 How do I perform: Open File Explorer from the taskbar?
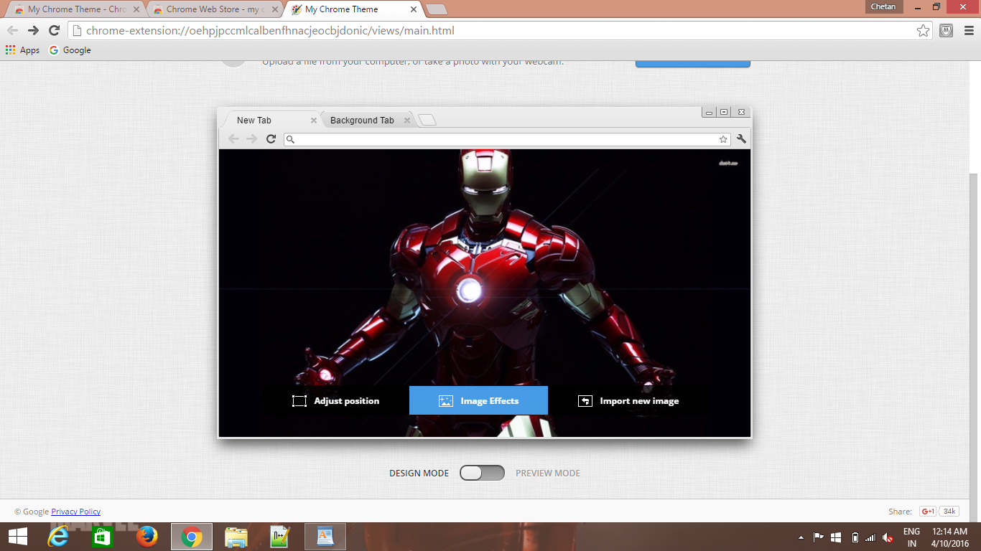(236, 537)
